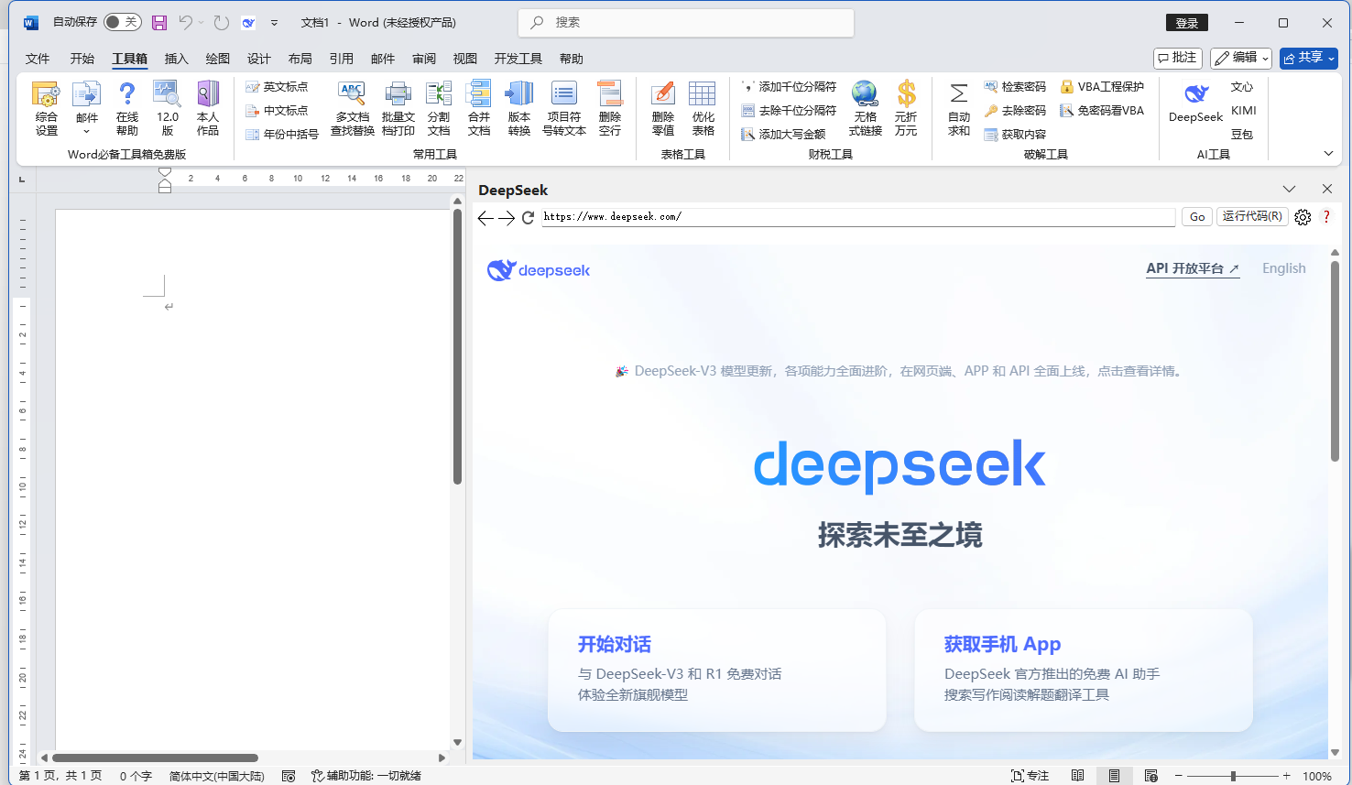Open the 插入 ribbon tab
1352x785 pixels.
176,59
